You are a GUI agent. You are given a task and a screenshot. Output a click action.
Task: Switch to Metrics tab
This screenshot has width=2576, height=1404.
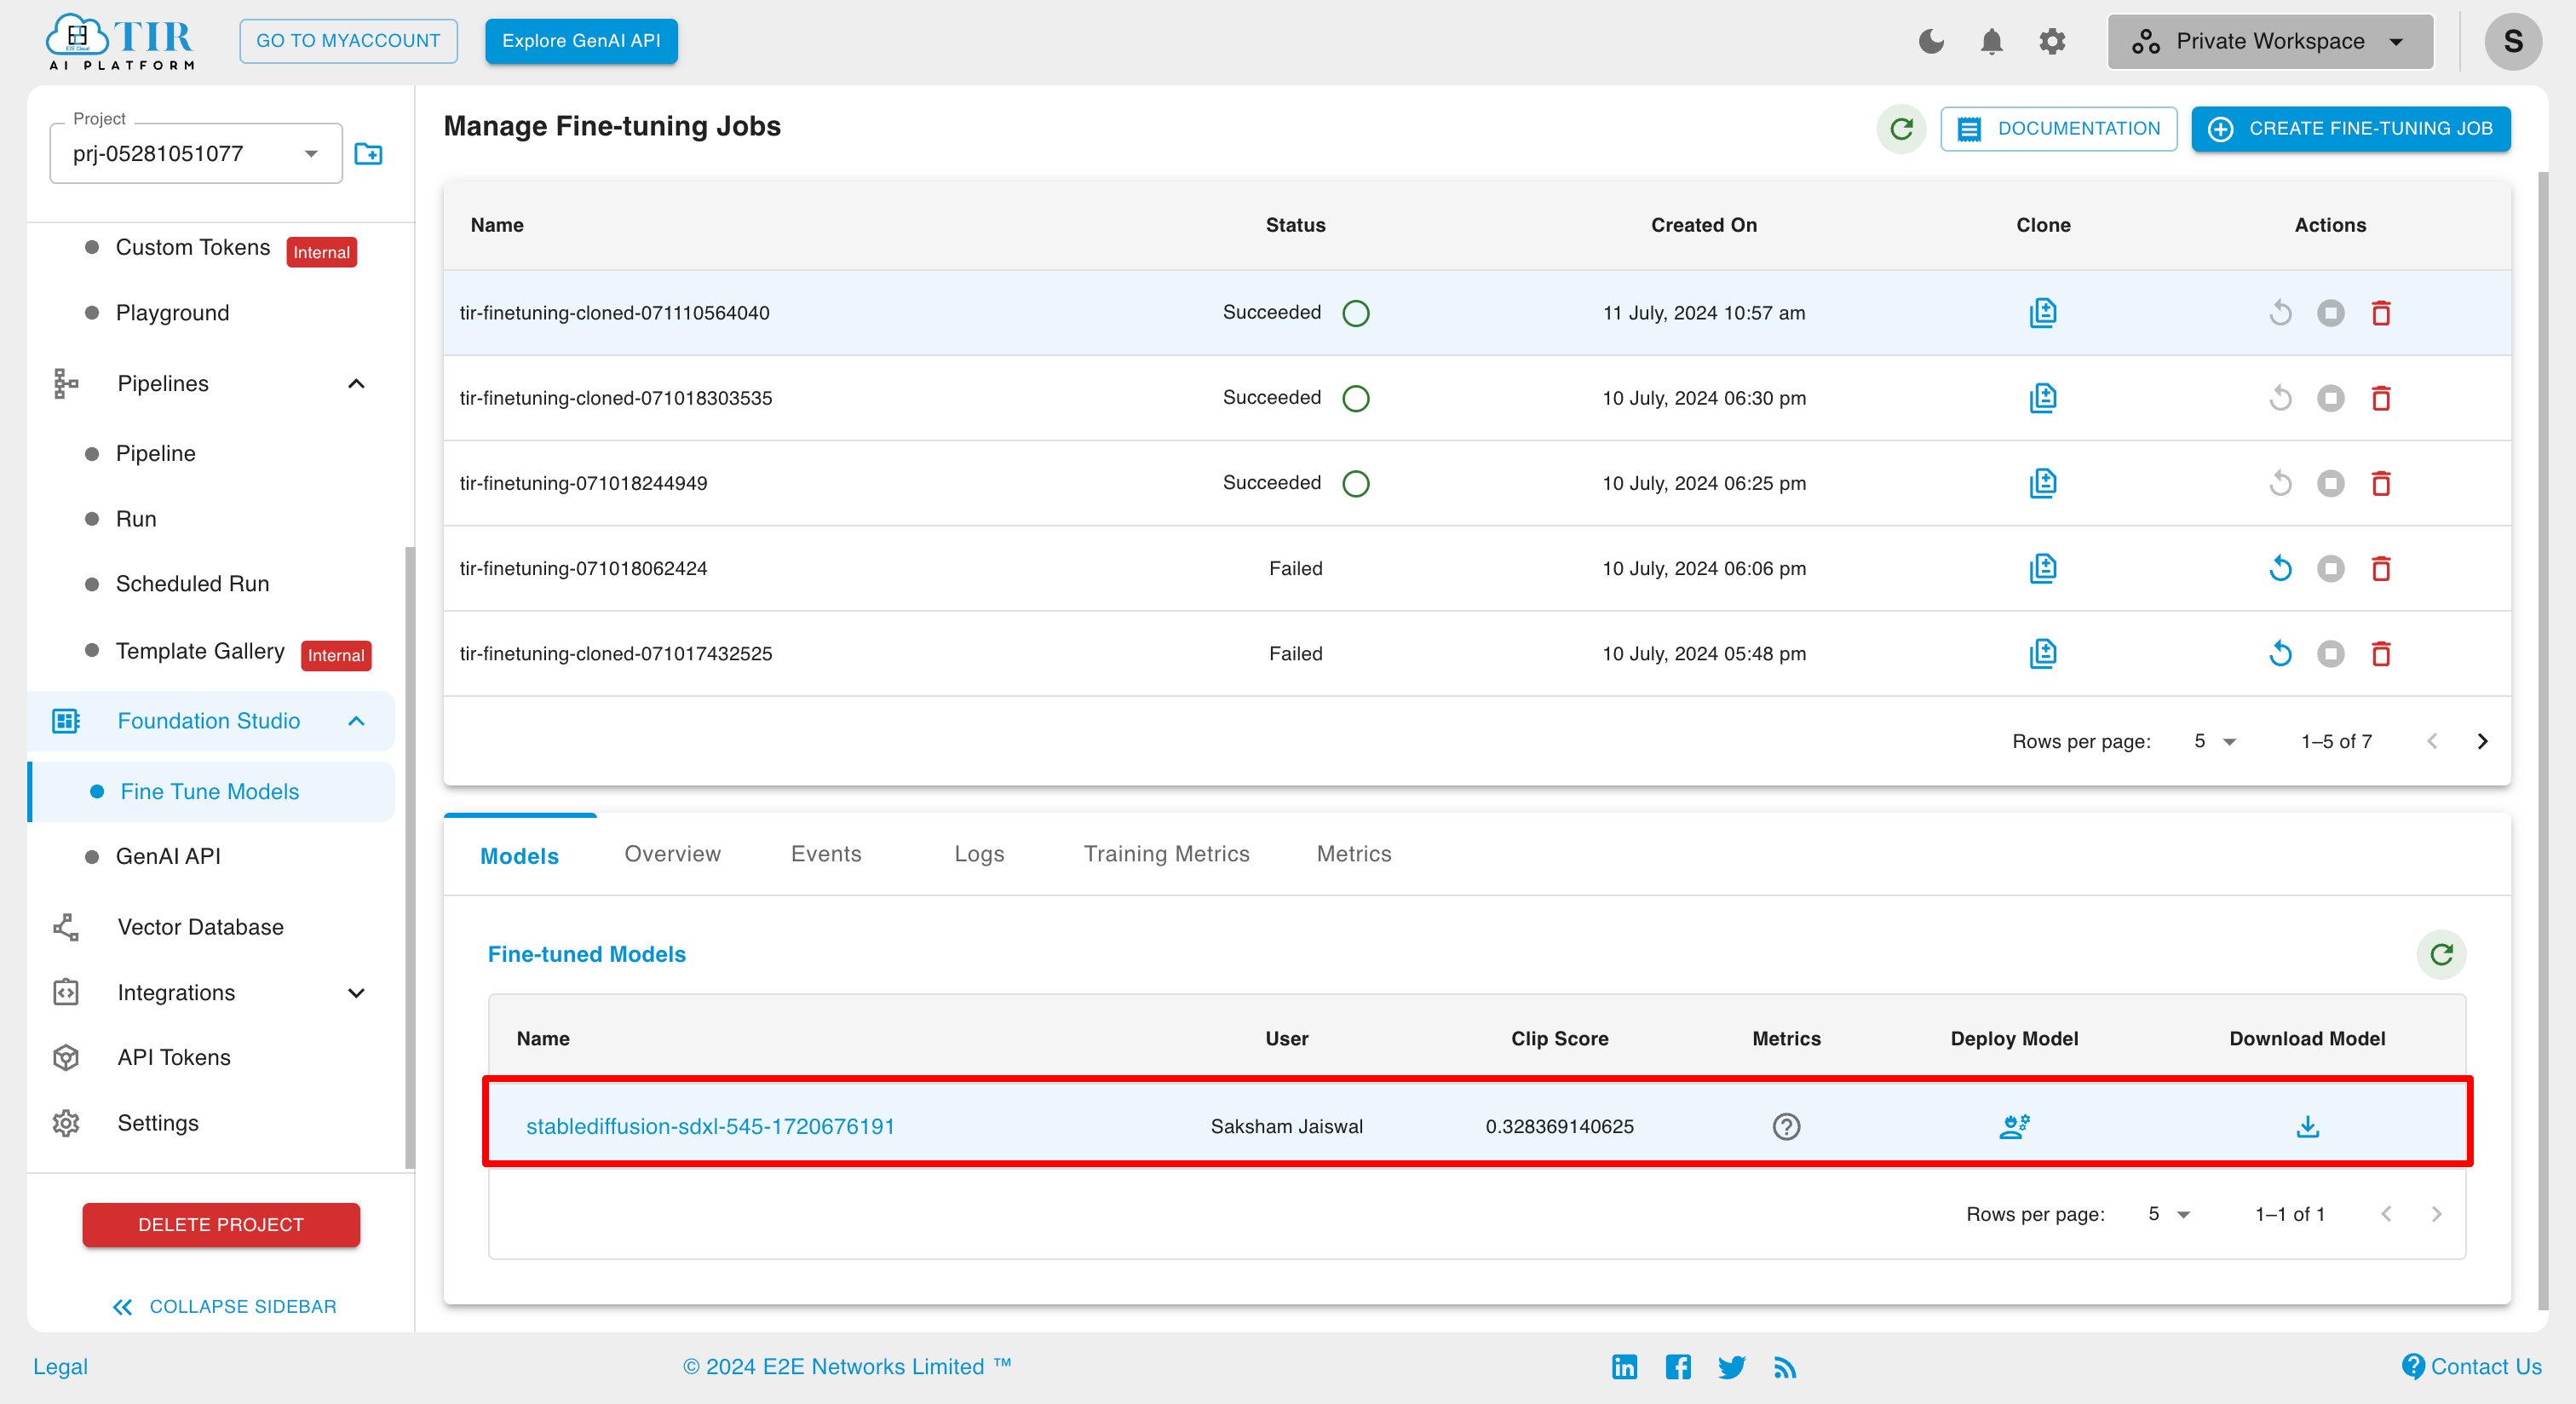(1353, 853)
